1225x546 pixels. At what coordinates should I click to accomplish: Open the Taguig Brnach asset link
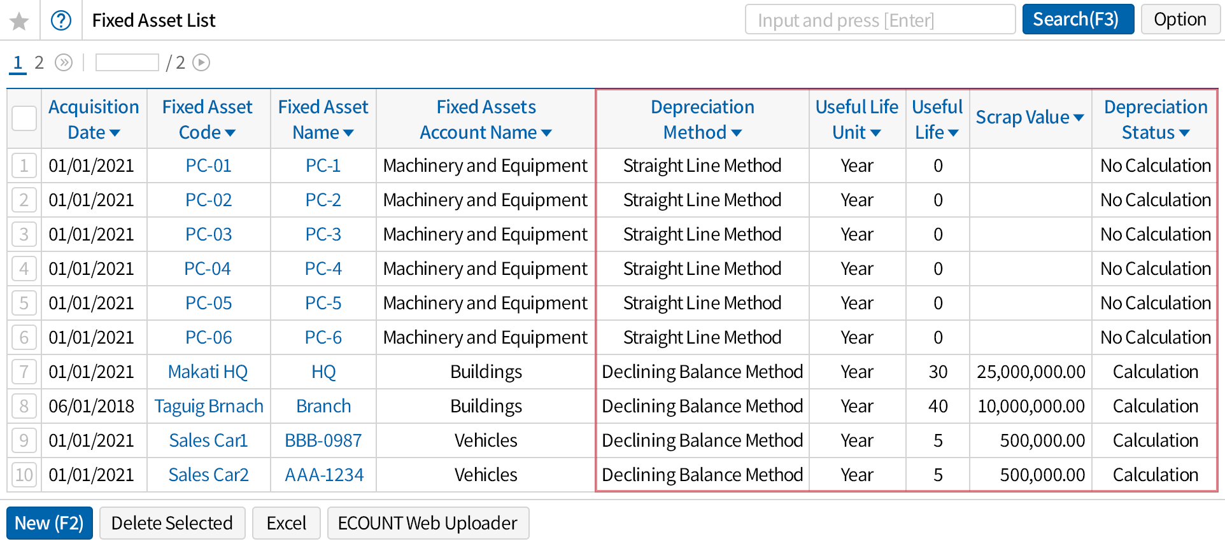[209, 407]
